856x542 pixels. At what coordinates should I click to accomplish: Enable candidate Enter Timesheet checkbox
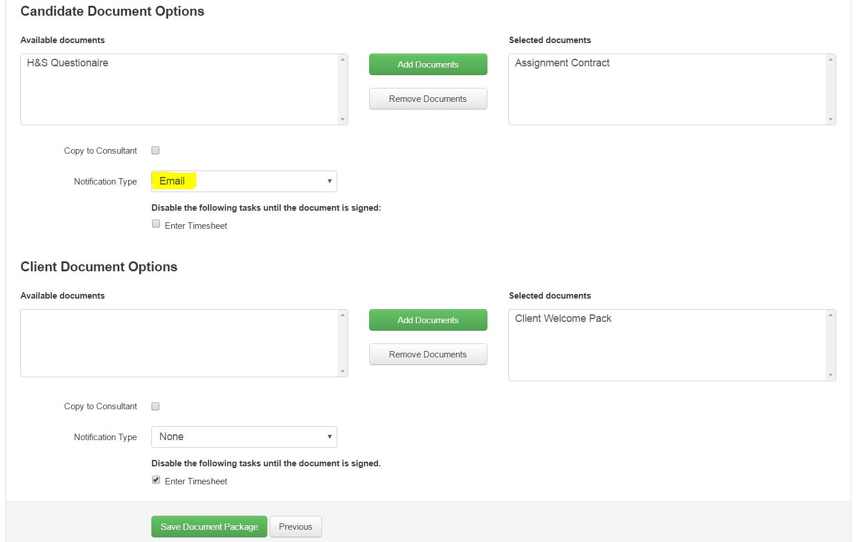pyautogui.click(x=156, y=224)
